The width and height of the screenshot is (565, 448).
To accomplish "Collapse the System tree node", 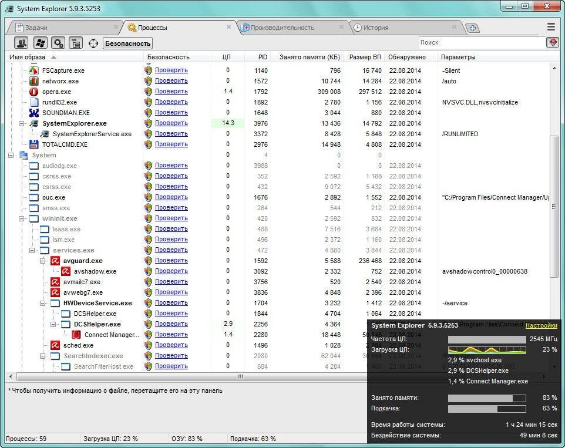I will (11, 155).
